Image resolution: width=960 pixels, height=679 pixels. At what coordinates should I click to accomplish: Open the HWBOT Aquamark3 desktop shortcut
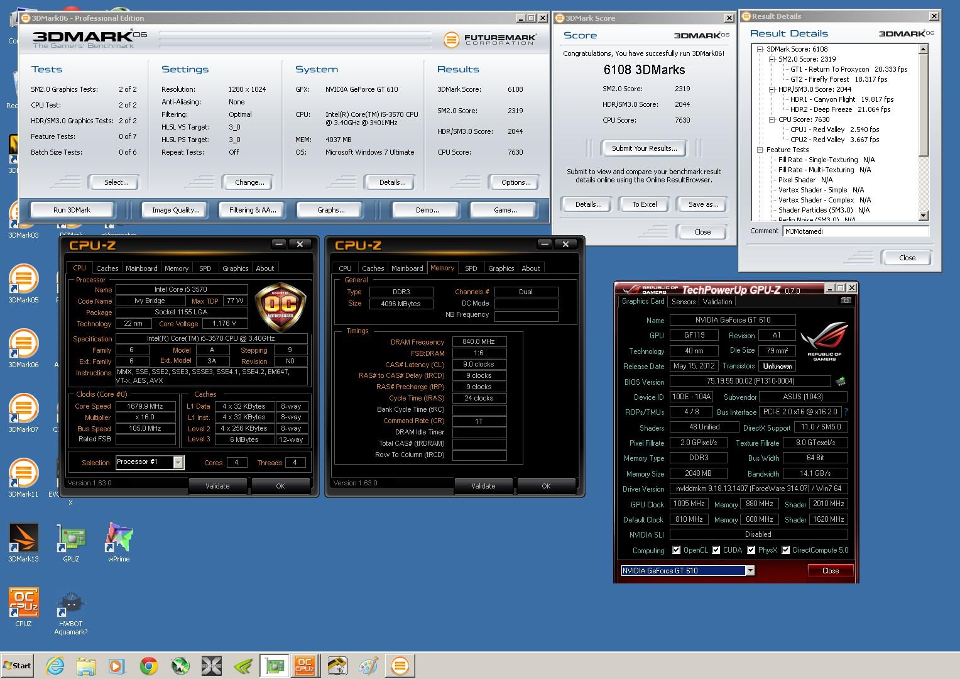click(x=71, y=612)
